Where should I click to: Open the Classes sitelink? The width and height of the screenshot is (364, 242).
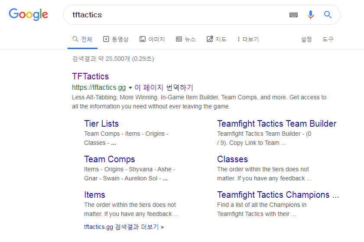(232, 159)
